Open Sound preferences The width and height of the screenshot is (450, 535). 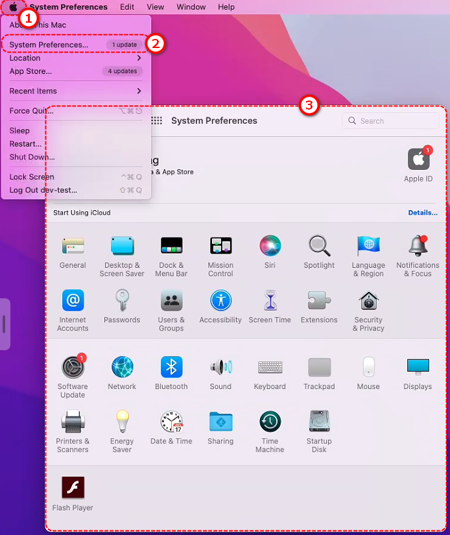coord(220,373)
